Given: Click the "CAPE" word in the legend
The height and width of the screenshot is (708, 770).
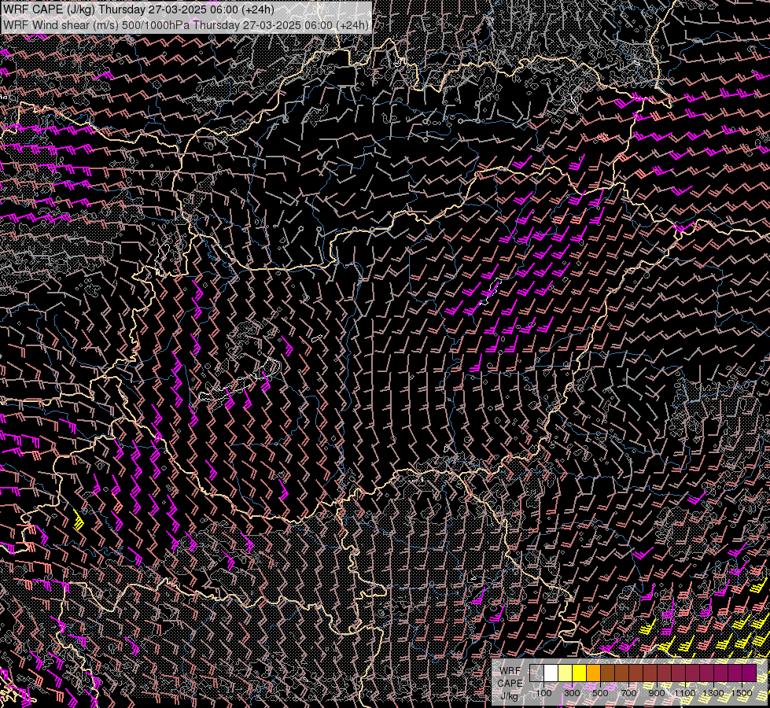Looking at the screenshot, I should (x=510, y=684).
